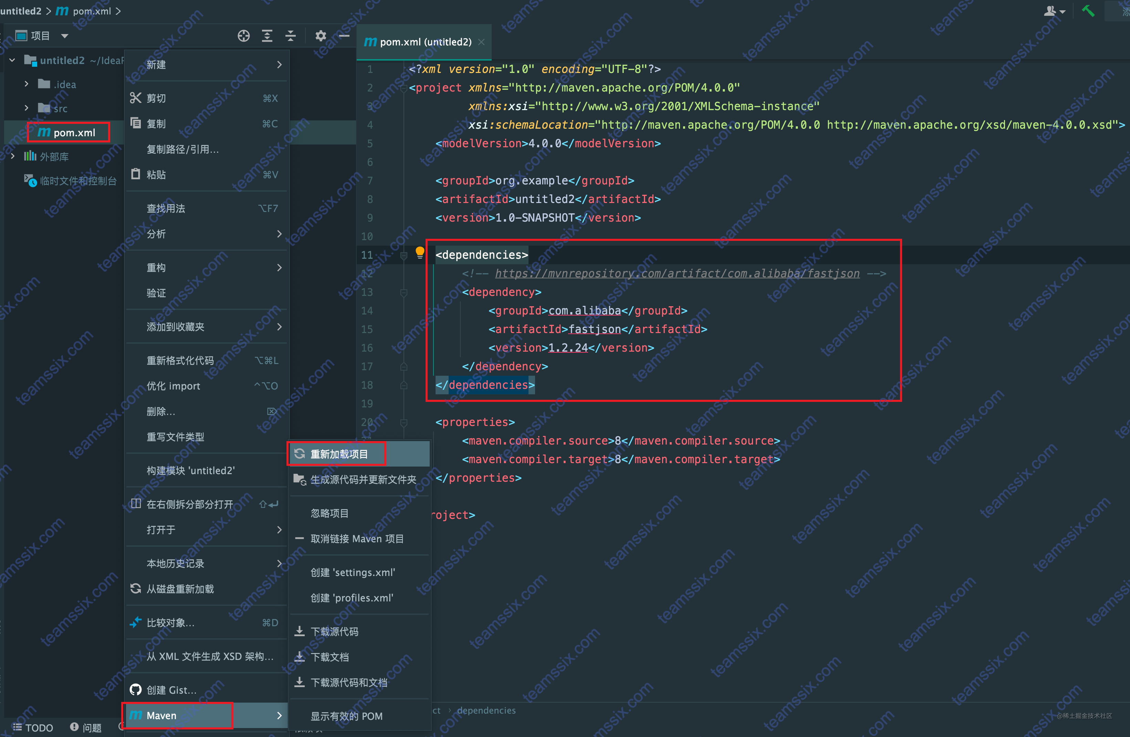Open the 重构 submenu

[x=207, y=268]
